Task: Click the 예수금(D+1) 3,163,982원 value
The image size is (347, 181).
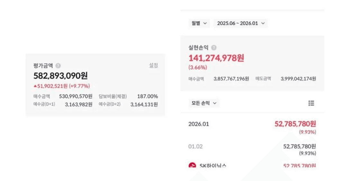Action: pyautogui.click(x=78, y=104)
